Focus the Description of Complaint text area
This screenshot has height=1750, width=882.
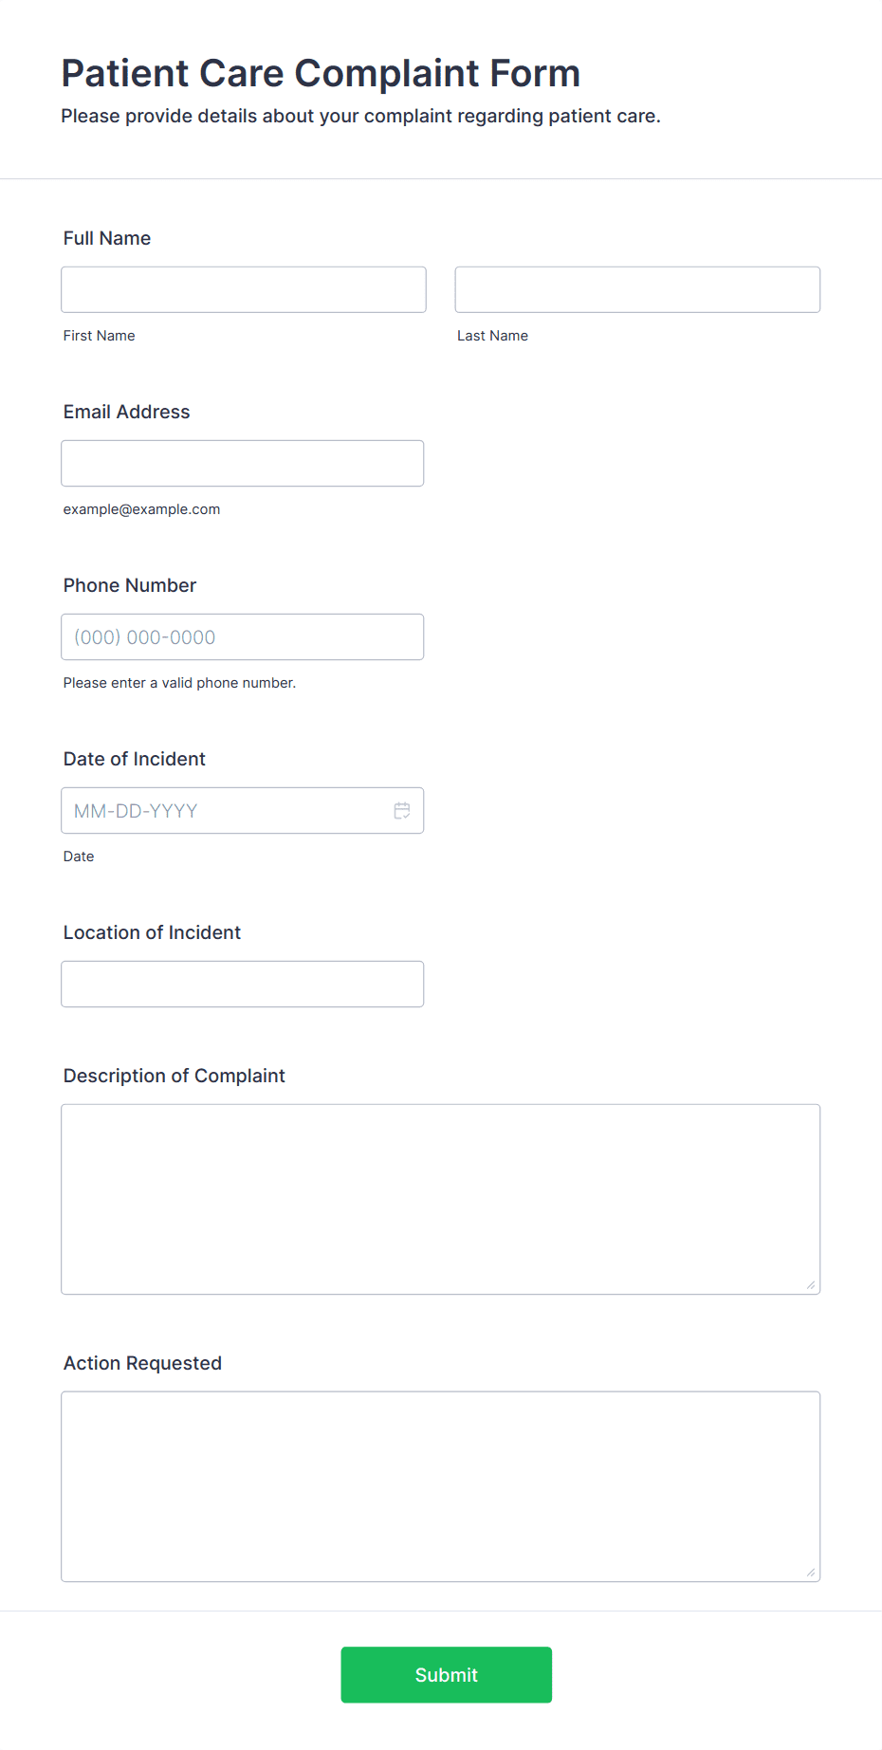pyautogui.click(x=441, y=1199)
